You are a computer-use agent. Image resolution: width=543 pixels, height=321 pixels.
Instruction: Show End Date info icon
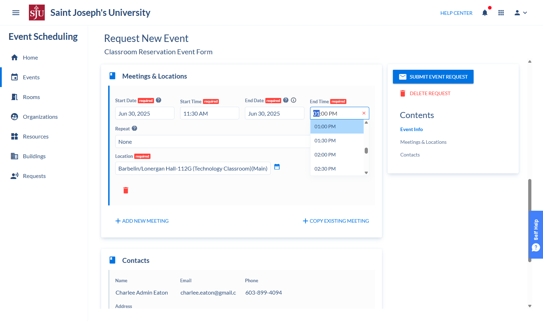point(294,100)
